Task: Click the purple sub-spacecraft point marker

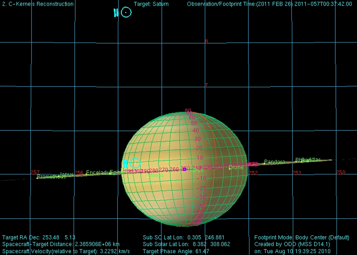Action: tap(184, 169)
